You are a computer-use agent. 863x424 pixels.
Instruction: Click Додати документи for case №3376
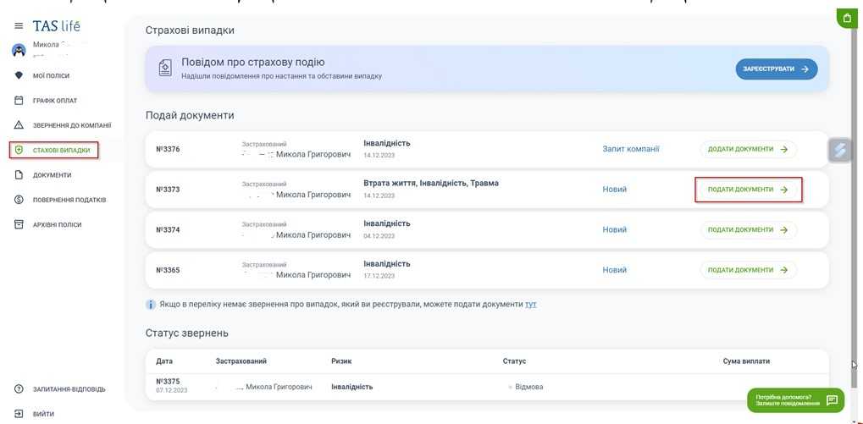[x=748, y=150]
